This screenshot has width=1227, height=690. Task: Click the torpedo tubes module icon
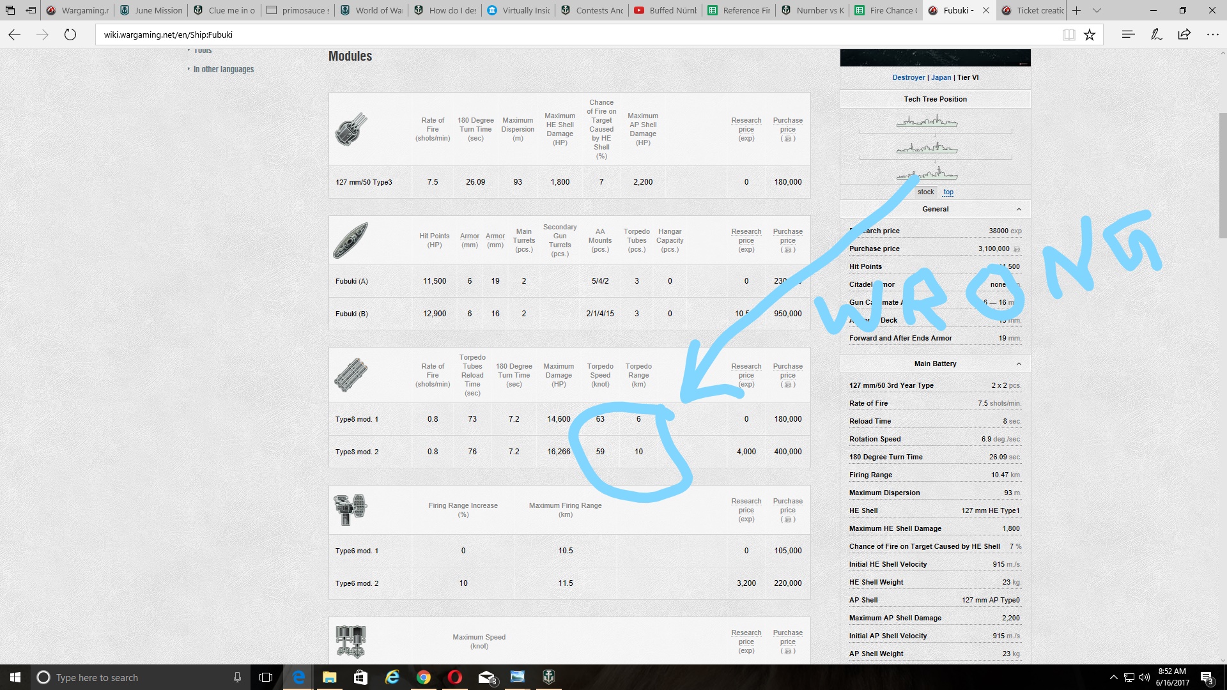click(x=352, y=374)
